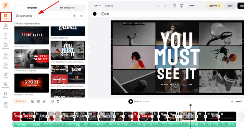
Task: Duplicate the scene with copy icon
Action: [x=52, y=102]
